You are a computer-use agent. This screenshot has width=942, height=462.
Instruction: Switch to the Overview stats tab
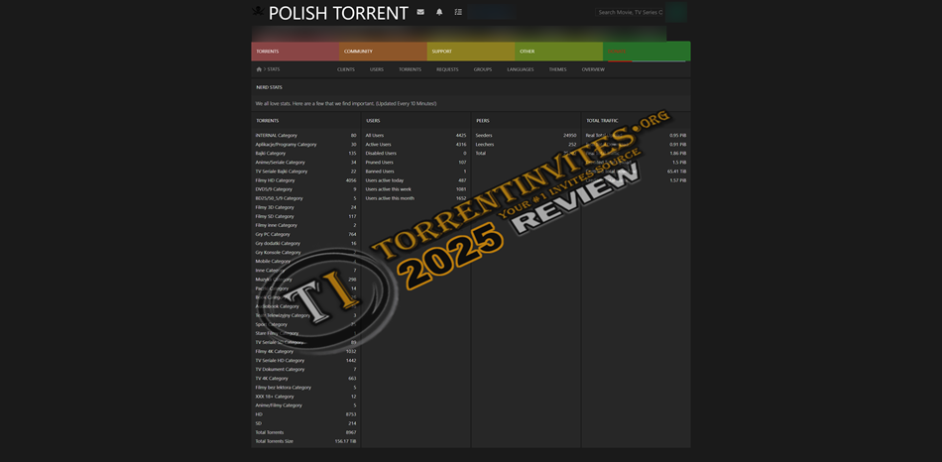pos(593,69)
